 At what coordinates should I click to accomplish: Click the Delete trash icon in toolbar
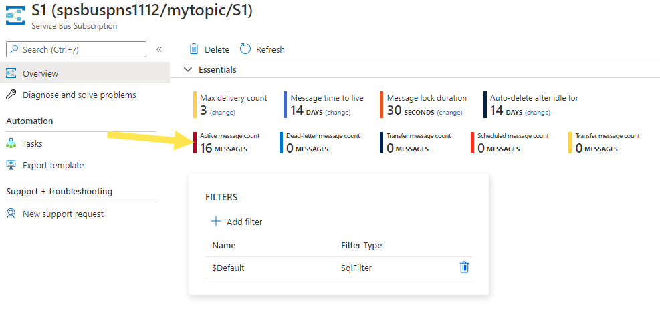[194, 49]
